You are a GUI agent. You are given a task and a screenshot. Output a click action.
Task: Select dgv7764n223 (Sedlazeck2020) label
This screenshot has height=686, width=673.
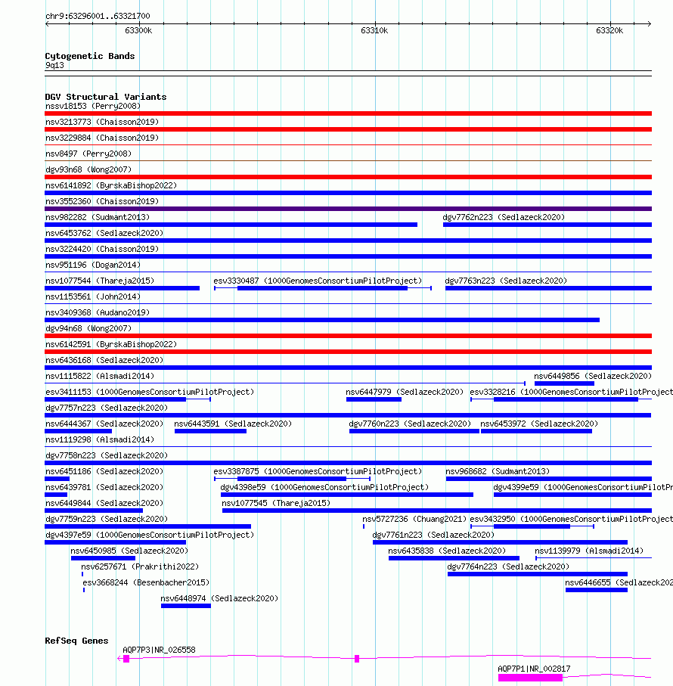pyautogui.click(x=508, y=567)
